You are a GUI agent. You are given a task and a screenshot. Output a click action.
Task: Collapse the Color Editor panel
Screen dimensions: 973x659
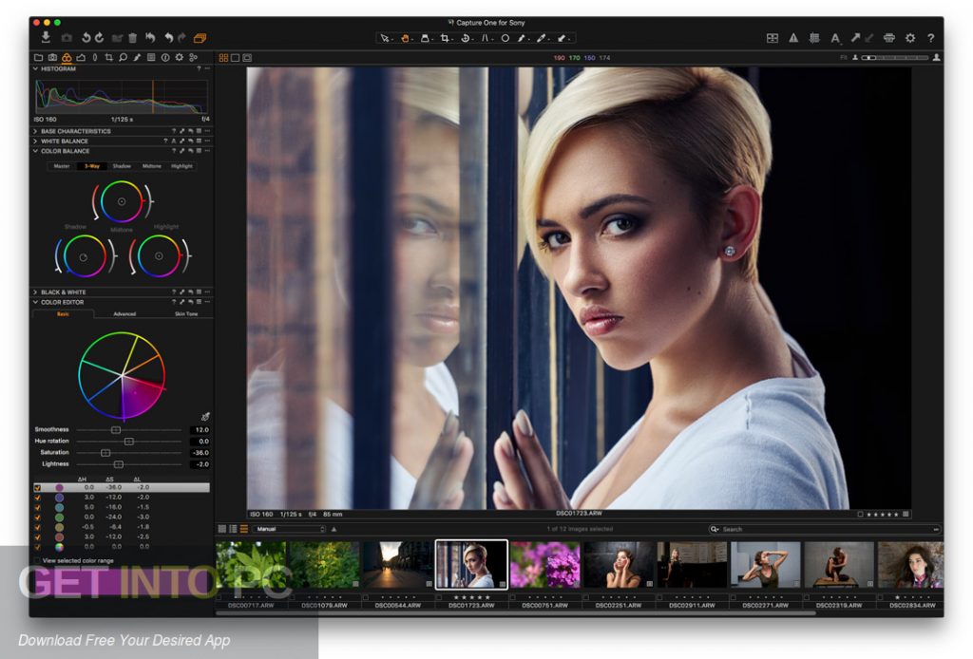point(35,303)
